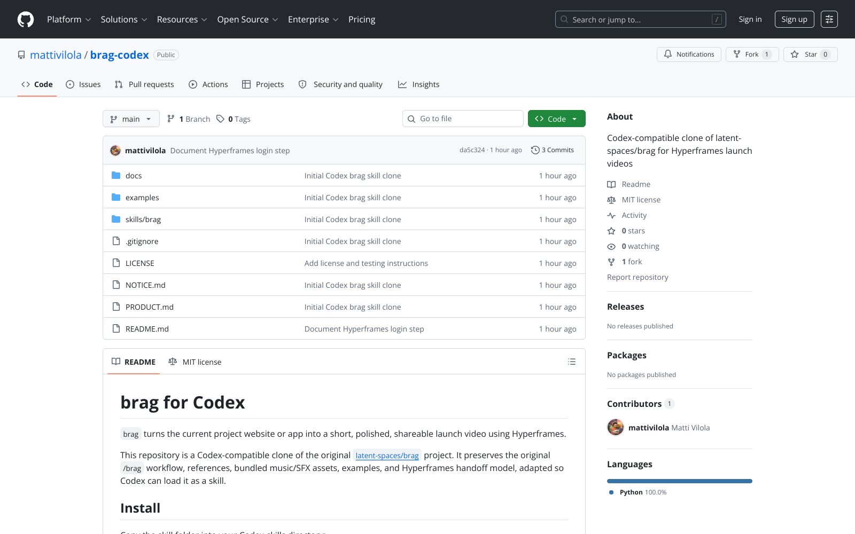Fork this repository

pos(752,54)
